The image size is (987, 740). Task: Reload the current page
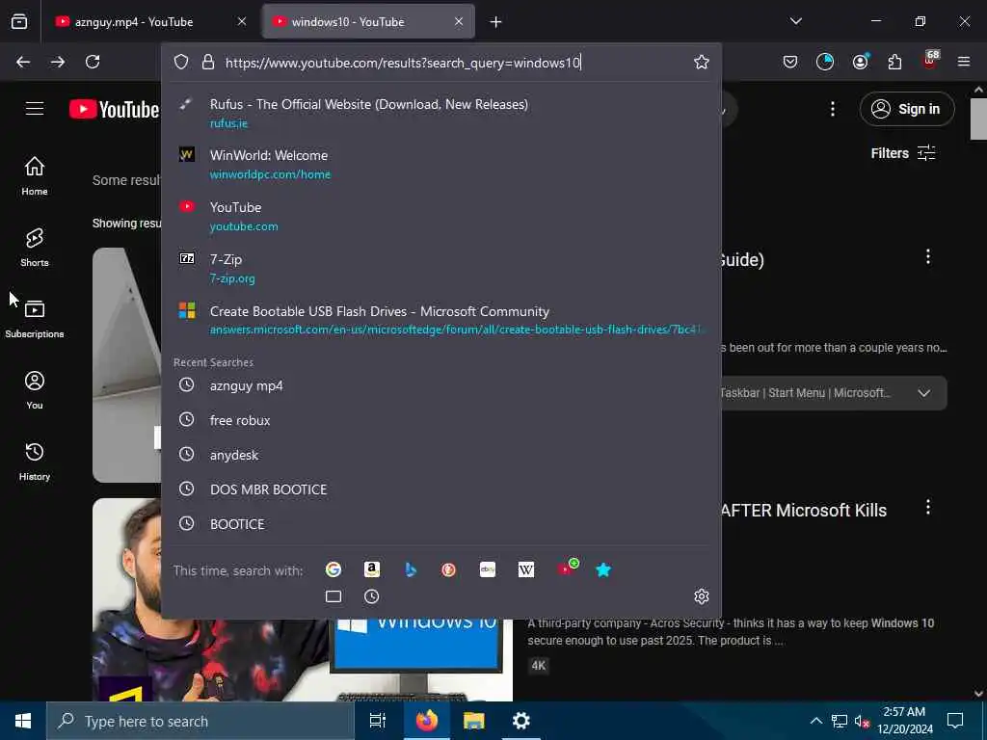93,62
